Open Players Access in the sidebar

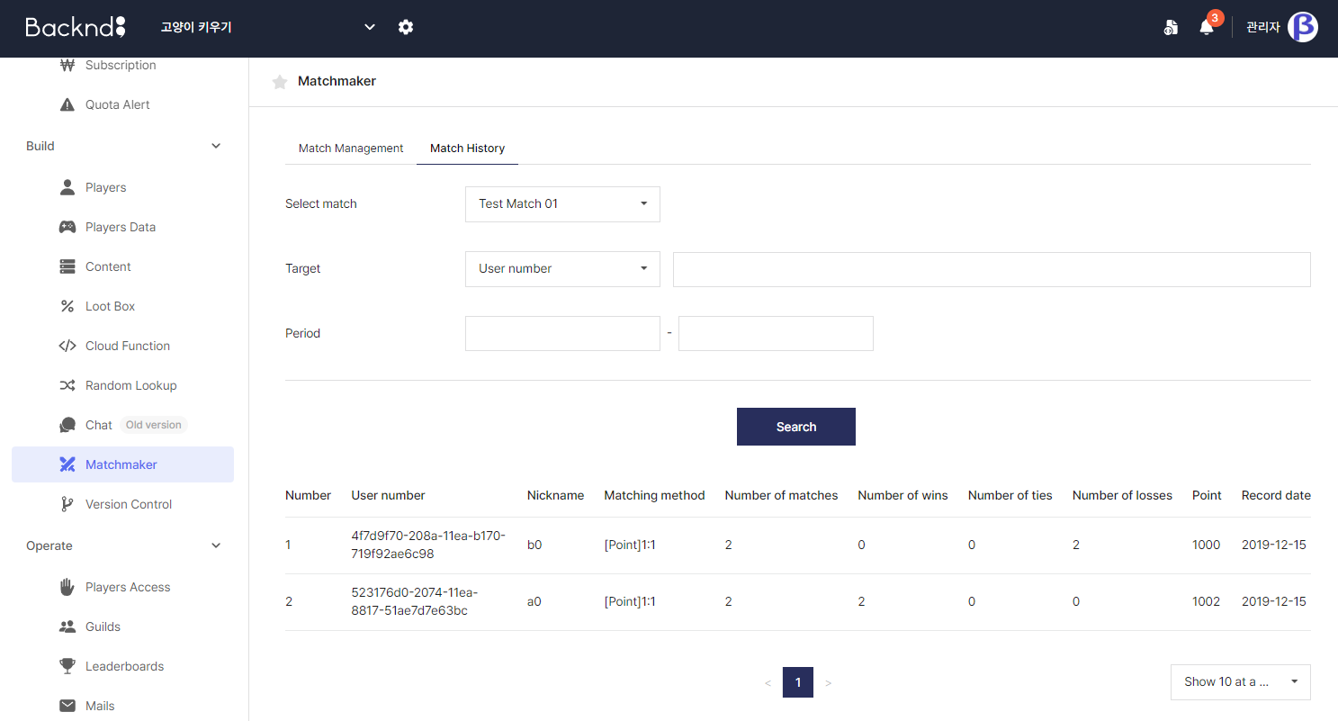pos(122,587)
